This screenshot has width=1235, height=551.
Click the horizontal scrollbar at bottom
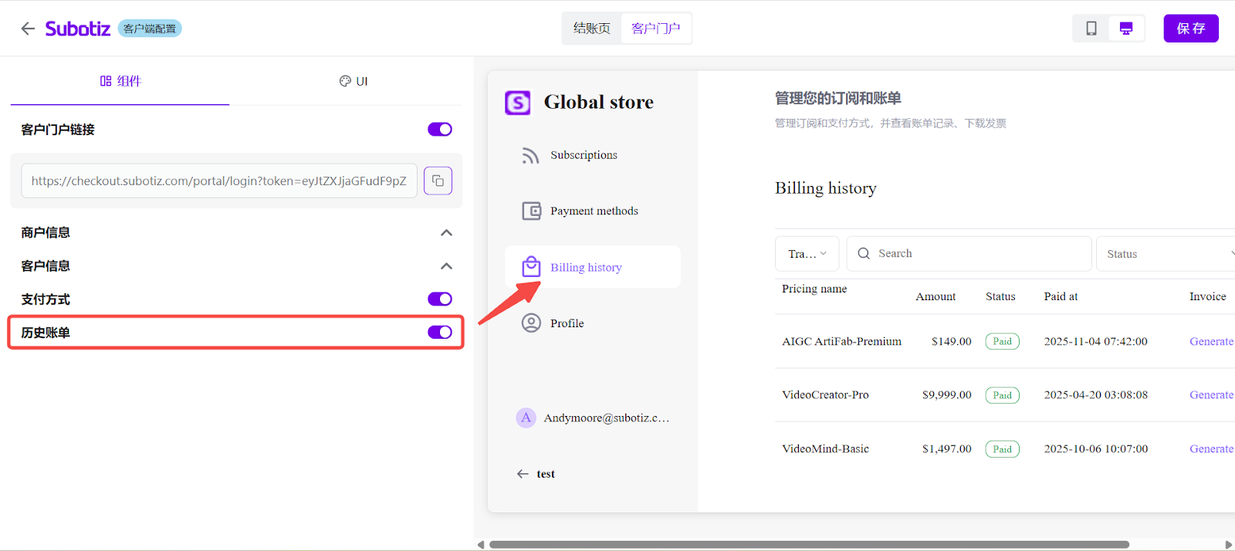809,544
